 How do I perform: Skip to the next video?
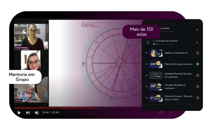[28, 113]
